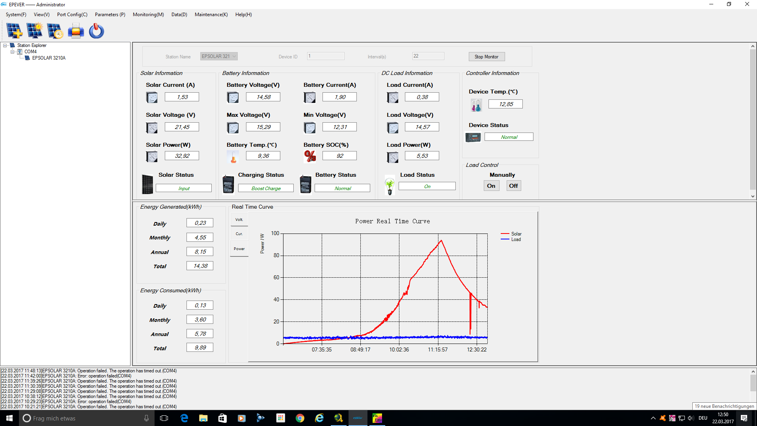
Task: Turn the load On manually
Action: pyautogui.click(x=491, y=186)
